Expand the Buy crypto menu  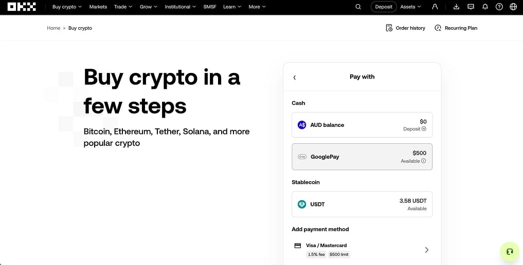(67, 7)
